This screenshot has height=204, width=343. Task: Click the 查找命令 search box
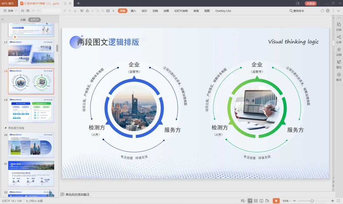[297, 11]
